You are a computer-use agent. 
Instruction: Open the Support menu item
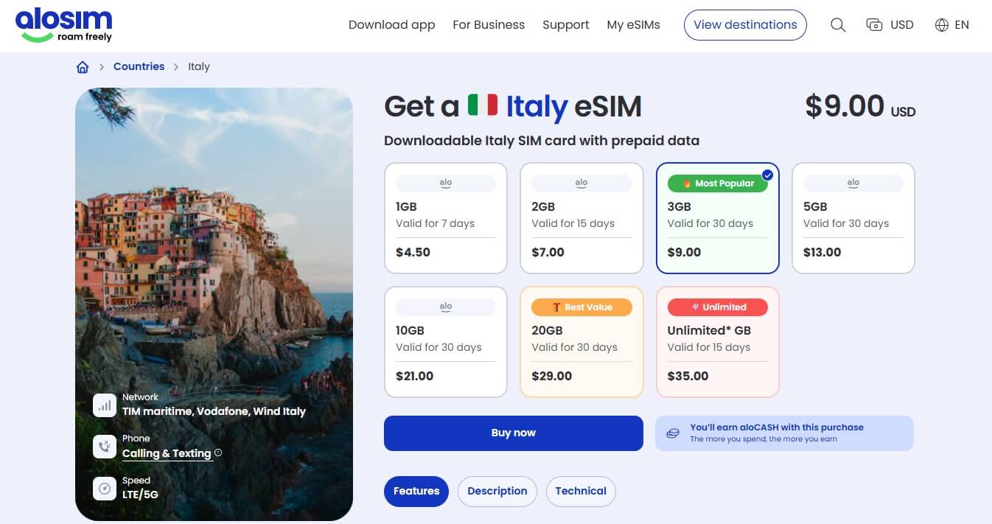(x=565, y=24)
